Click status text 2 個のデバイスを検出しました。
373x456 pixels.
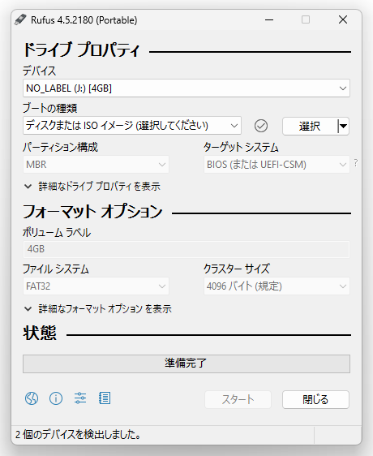pos(78,434)
